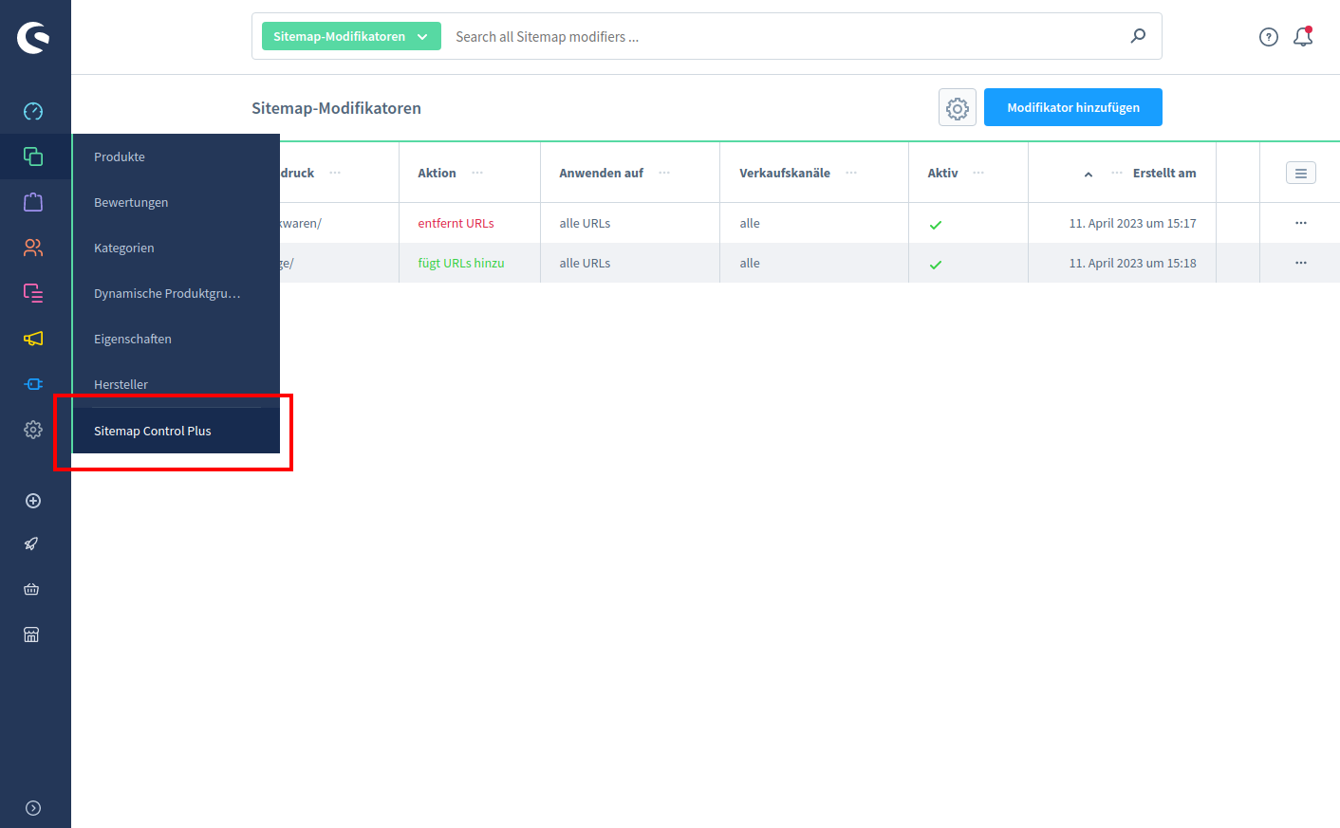Open Sitemap Control Plus menu entry
The width and height of the screenshot is (1340, 828).
(177, 431)
